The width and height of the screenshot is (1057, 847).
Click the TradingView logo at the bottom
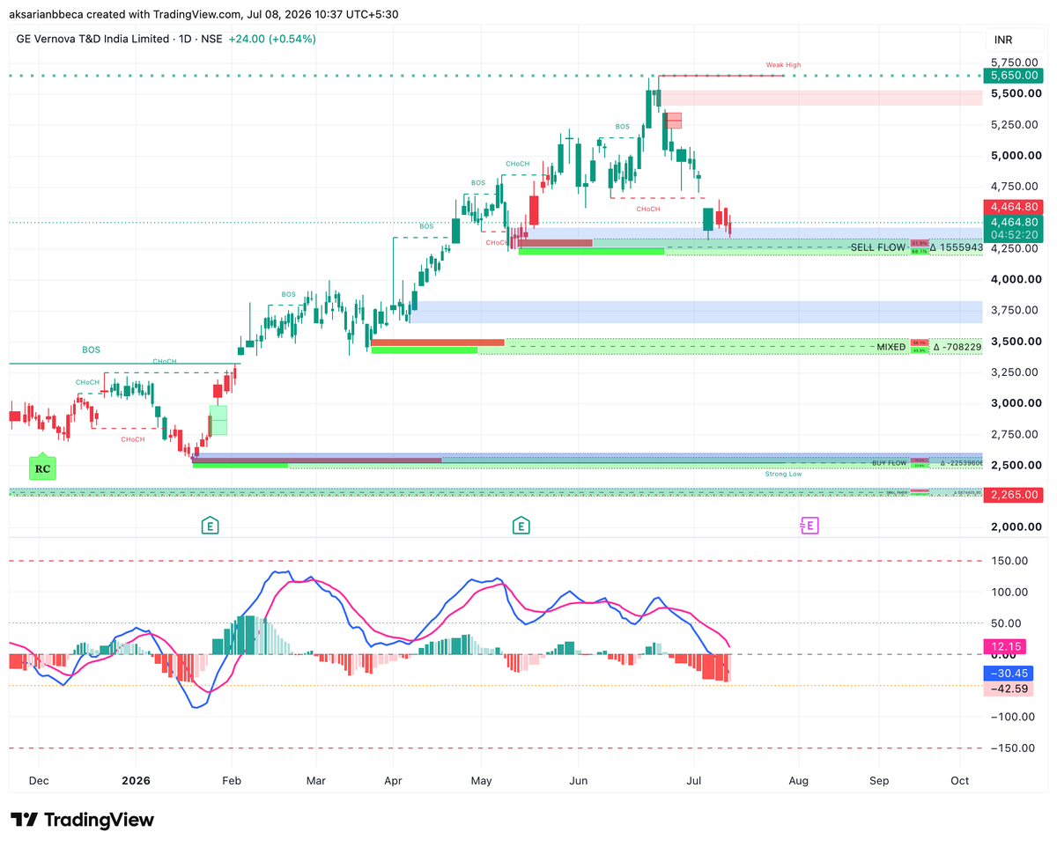[x=82, y=820]
